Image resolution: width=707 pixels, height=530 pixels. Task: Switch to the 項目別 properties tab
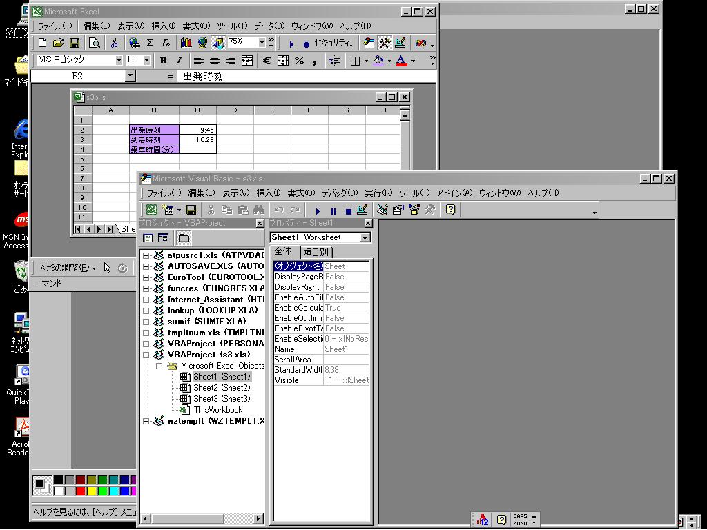[316, 252]
